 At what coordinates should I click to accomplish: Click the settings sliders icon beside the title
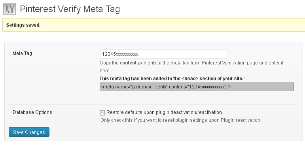pos(9,9)
